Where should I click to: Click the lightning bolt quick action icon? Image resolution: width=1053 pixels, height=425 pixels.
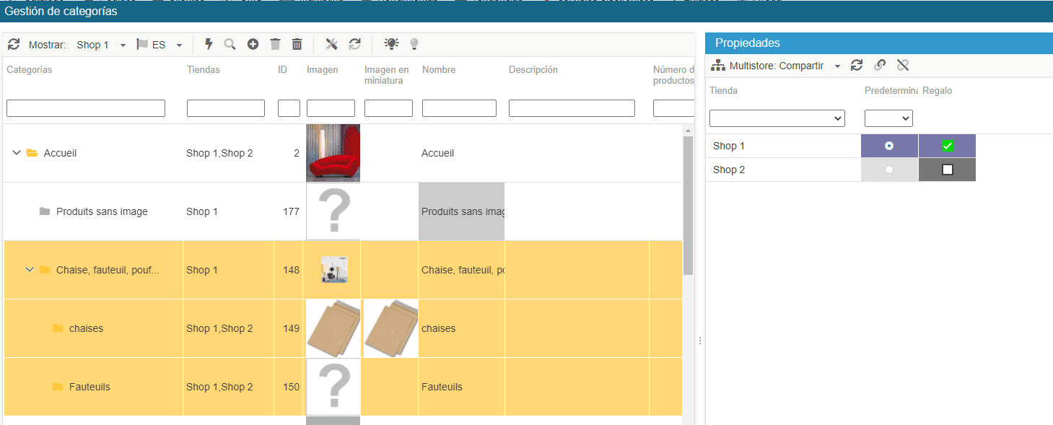209,45
